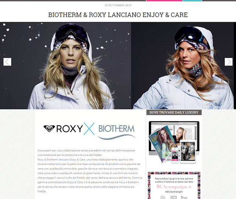Click the Roxy heart logo icon
This screenshot has width=236, height=199.
[49, 129]
